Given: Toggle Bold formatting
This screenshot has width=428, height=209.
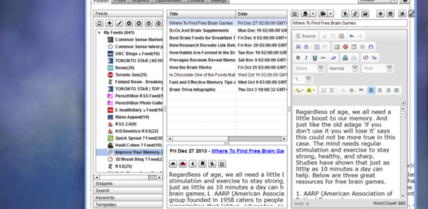Looking at the screenshot, I should [298, 57].
